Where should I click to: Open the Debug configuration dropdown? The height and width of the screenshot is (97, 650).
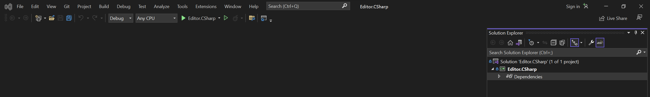point(121,18)
